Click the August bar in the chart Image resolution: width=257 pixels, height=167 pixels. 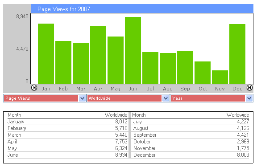point(168,69)
